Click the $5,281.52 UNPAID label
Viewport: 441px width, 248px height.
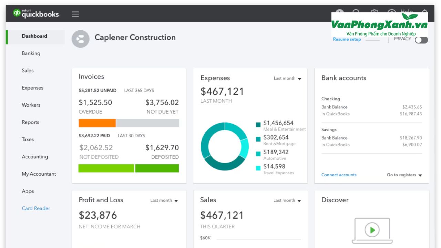click(98, 91)
